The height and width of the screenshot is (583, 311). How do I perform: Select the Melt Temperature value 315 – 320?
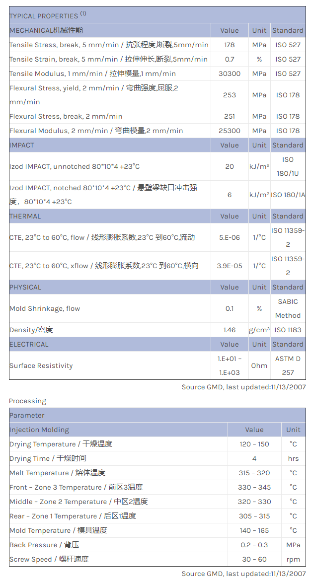(x=254, y=473)
